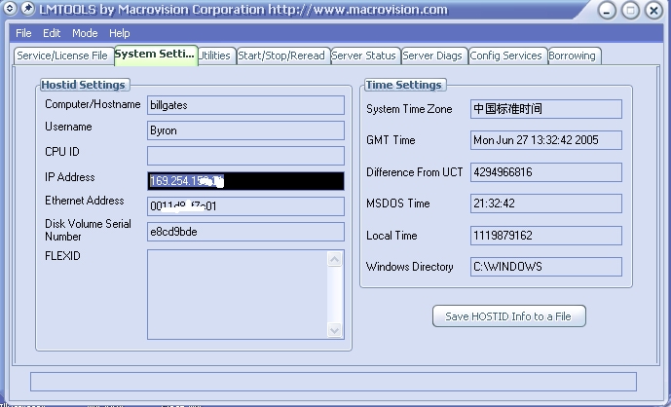Click the Local Time label
The height and width of the screenshot is (407, 671).
pos(391,236)
